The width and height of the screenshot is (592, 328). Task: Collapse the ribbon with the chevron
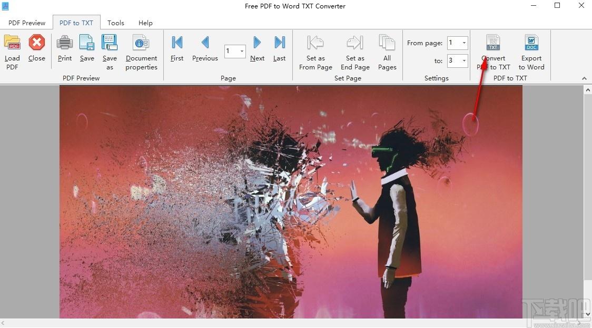(x=584, y=78)
